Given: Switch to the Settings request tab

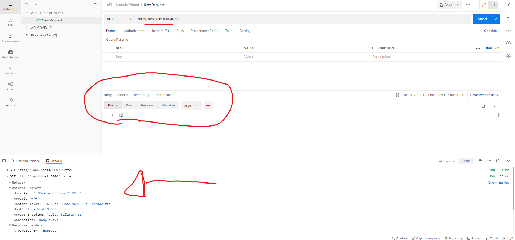Looking at the screenshot, I should click(x=246, y=31).
